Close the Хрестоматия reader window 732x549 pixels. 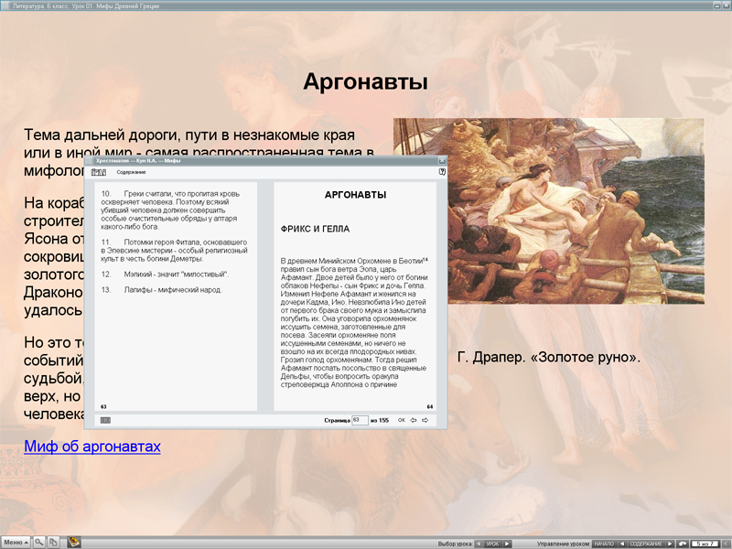tap(442, 161)
